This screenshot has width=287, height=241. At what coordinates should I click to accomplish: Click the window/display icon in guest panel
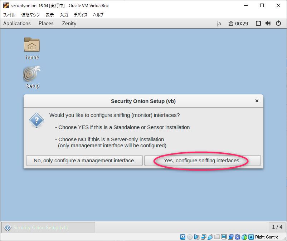tap(258, 23)
